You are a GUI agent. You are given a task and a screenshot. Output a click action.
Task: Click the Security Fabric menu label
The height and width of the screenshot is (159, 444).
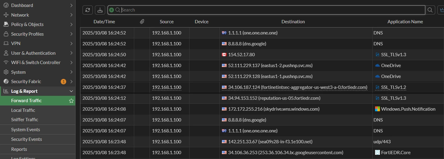click(26, 82)
